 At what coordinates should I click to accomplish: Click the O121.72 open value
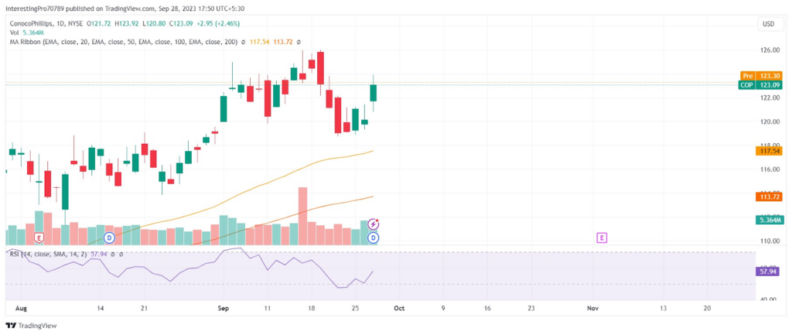(x=100, y=24)
